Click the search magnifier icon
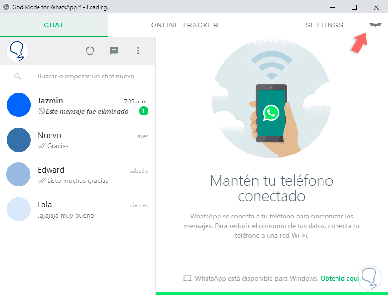 (x=17, y=77)
